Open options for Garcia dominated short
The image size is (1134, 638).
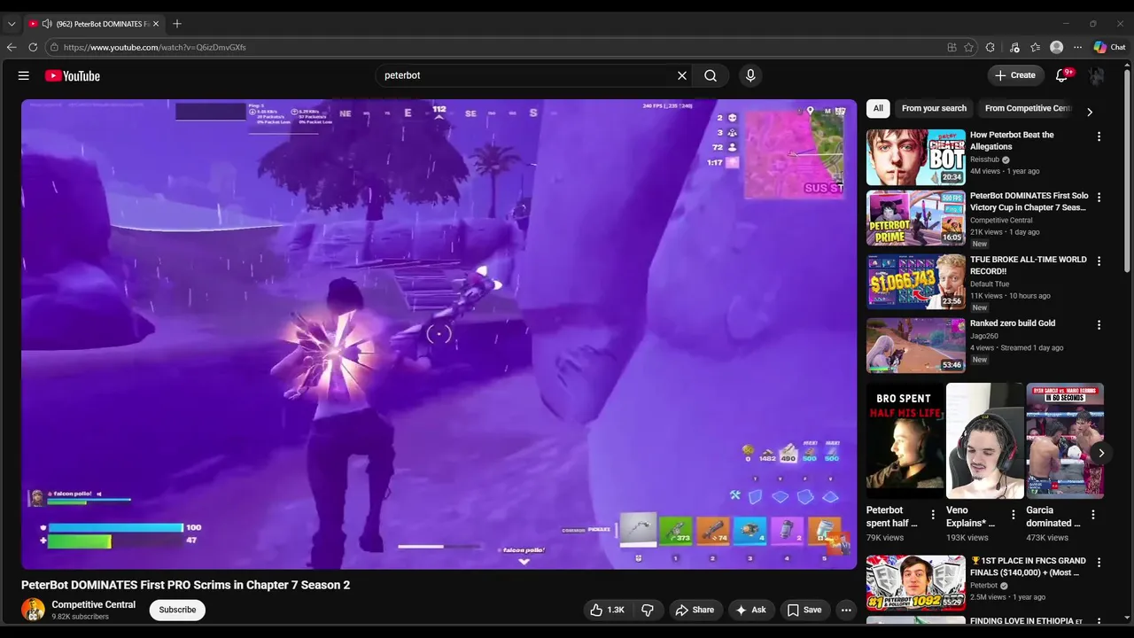(1092, 514)
